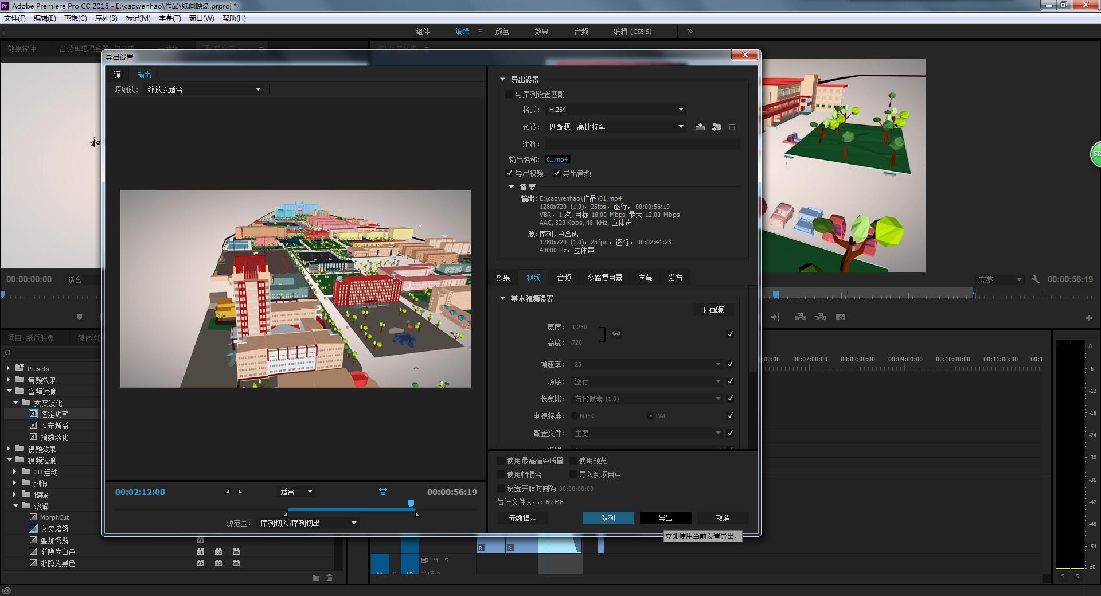Enable 与序列设置匹配 checkbox
This screenshot has width=1101, height=596.
click(509, 94)
